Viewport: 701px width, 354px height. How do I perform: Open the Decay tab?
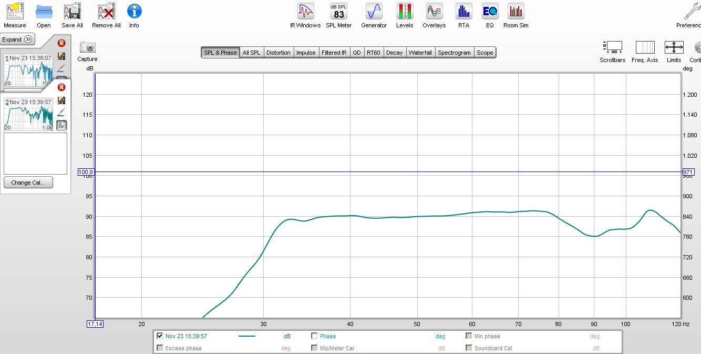[x=394, y=53]
